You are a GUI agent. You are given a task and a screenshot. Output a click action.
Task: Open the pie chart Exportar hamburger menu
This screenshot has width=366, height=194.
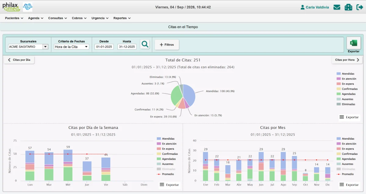pos(349,117)
